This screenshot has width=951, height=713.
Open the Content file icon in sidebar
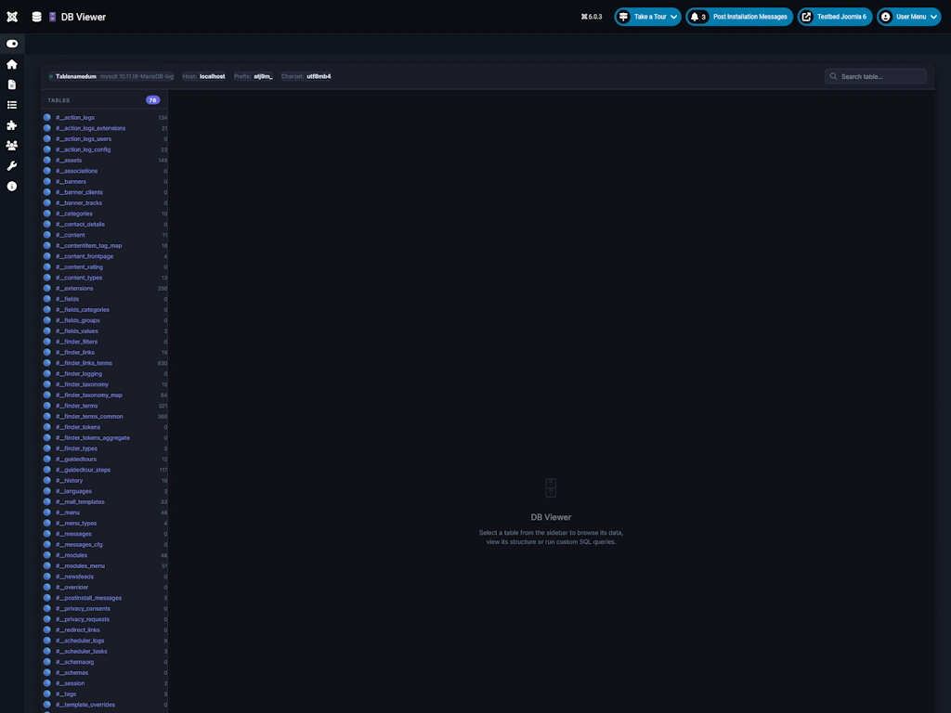coord(12,84)
